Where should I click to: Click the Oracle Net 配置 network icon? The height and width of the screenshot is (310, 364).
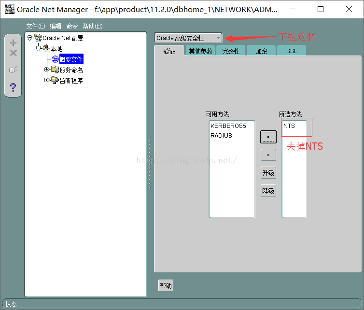(38, 38)
